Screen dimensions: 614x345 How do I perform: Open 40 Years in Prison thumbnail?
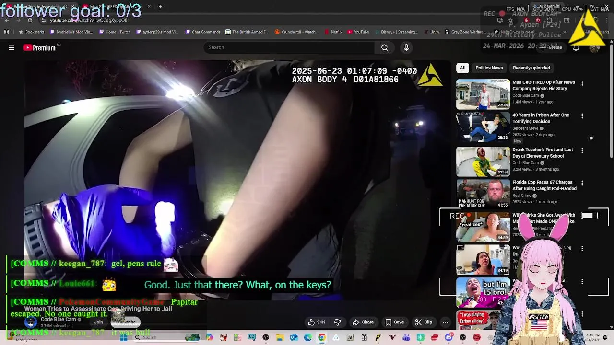[x=483, y=127]
